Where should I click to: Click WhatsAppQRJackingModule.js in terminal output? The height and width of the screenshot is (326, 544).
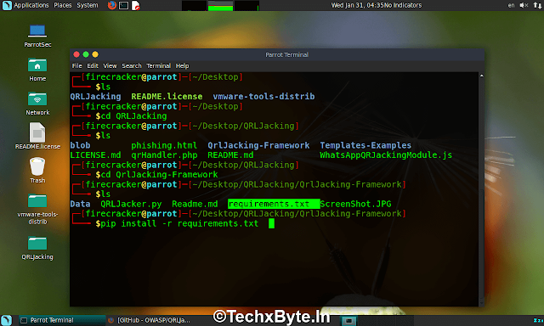coord(386,155)
